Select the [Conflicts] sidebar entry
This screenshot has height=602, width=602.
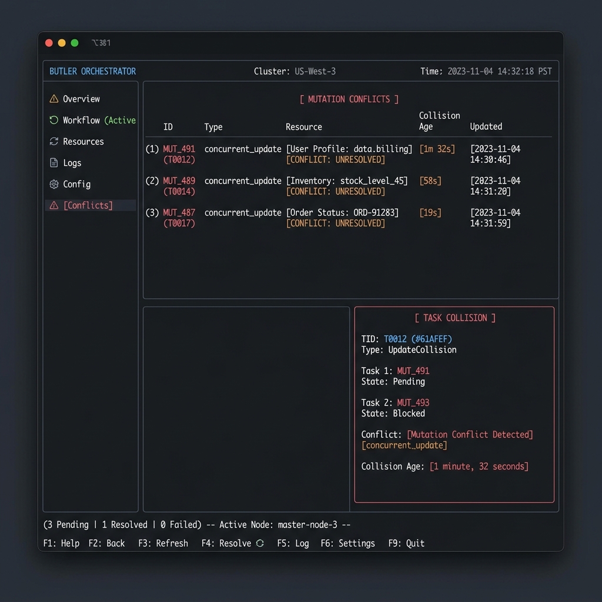click(x=91, y=205)
